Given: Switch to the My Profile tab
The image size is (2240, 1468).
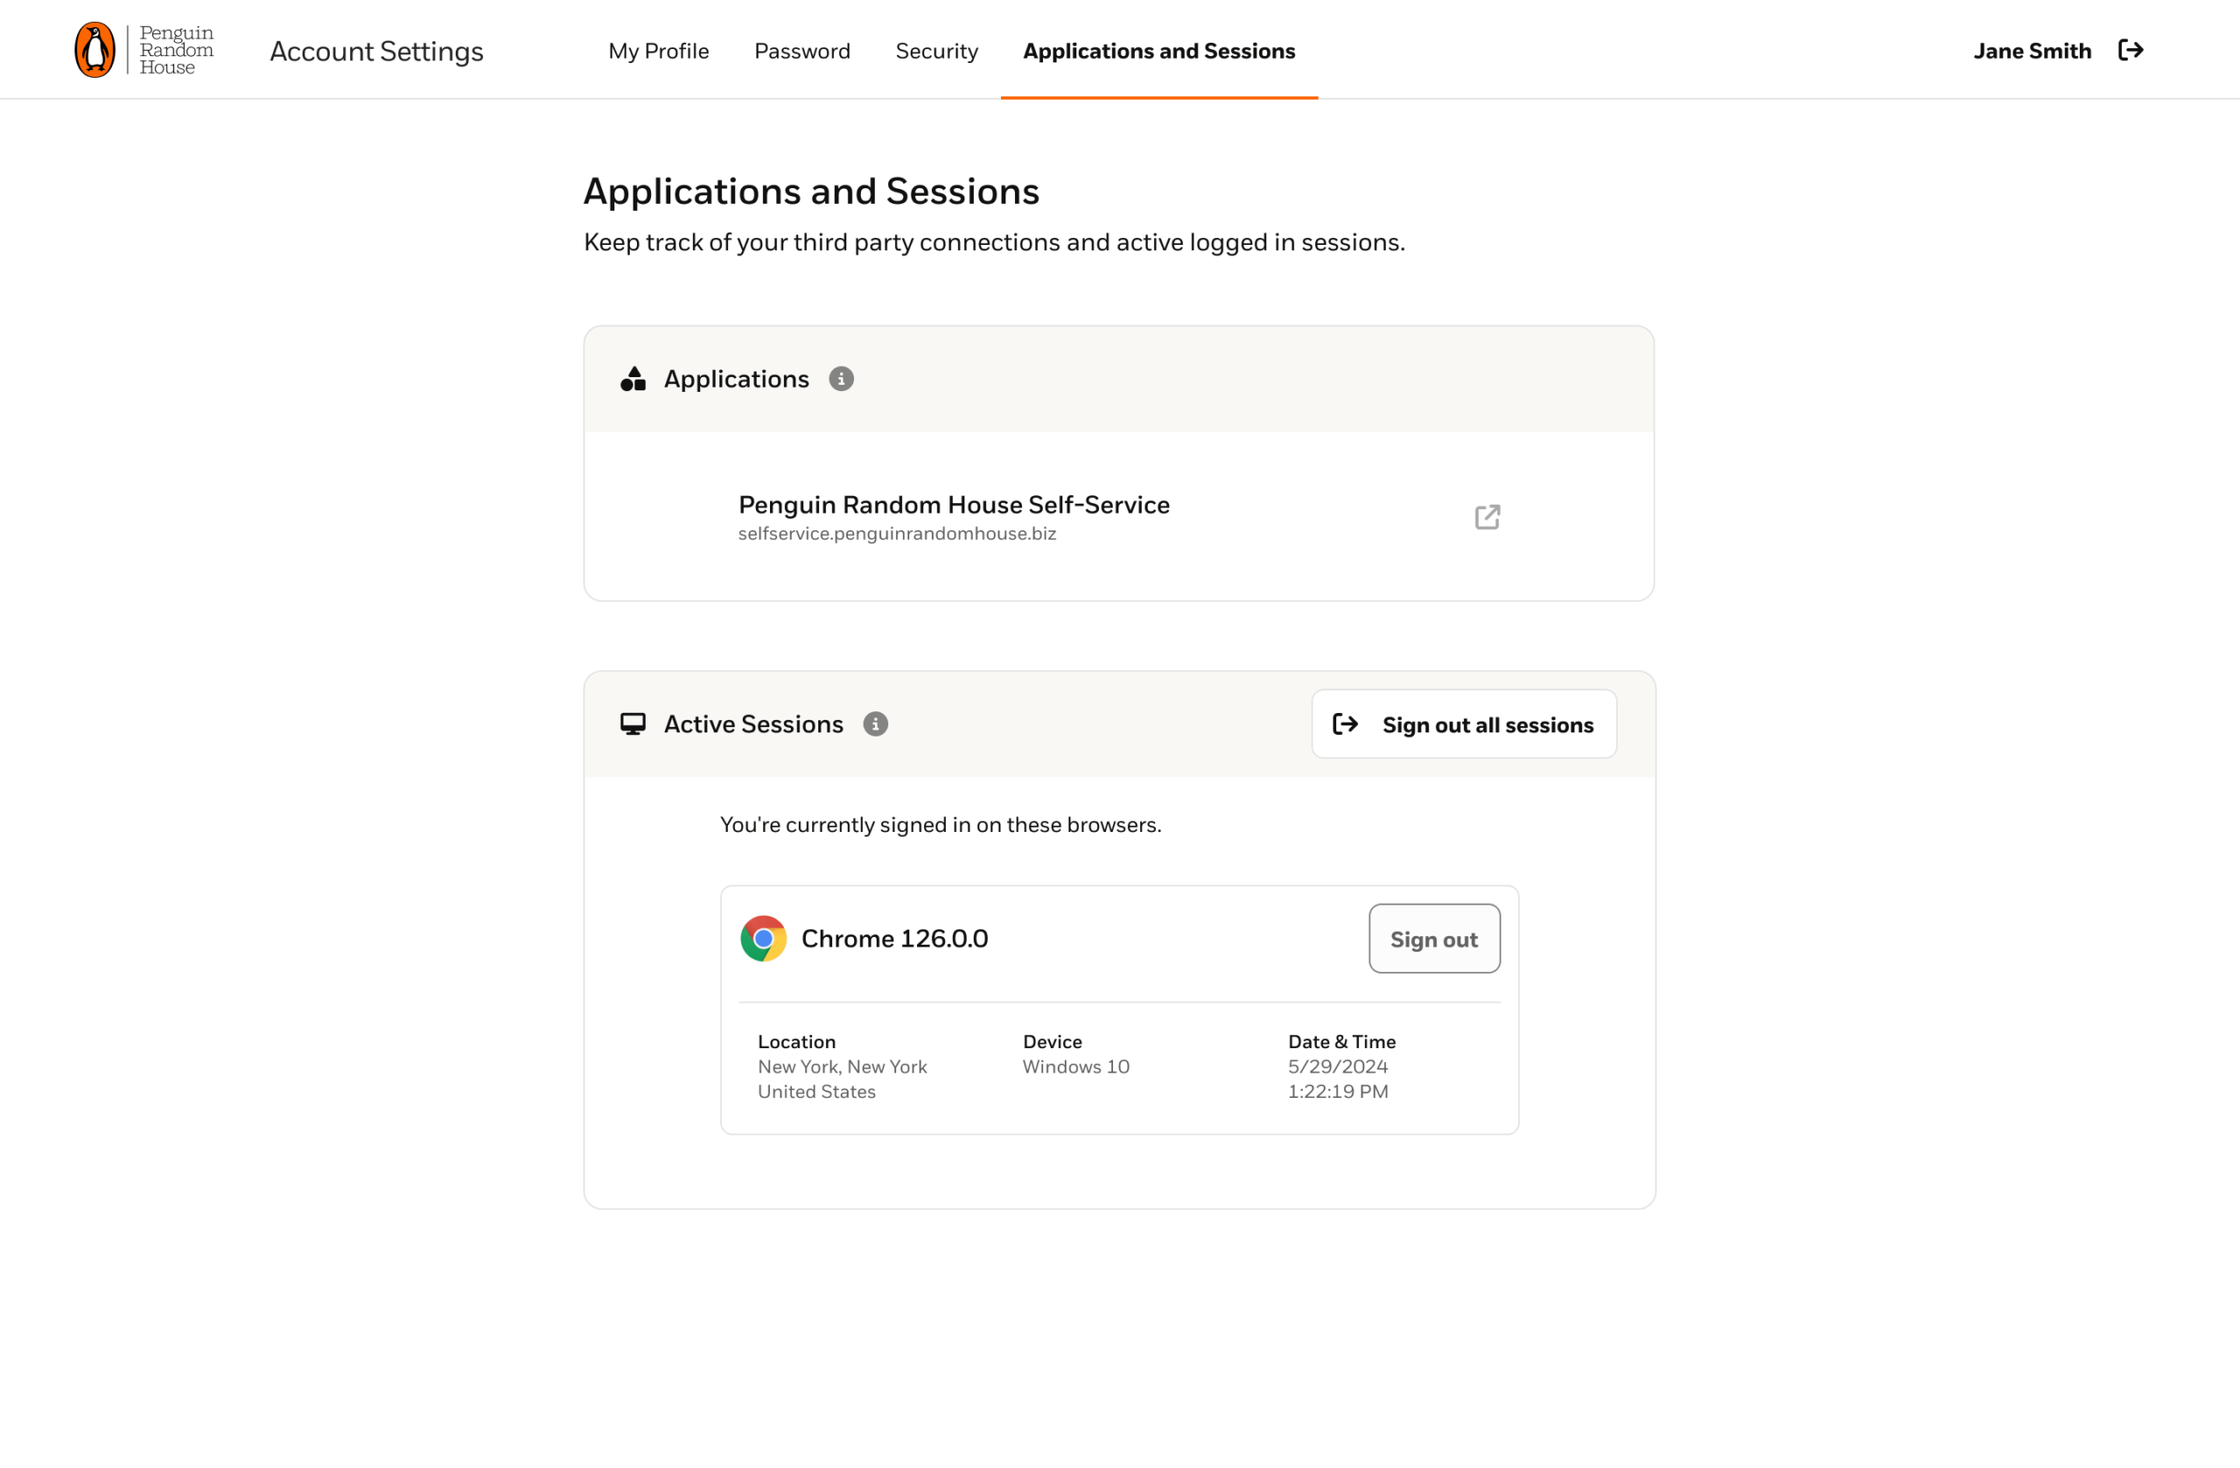Looking at the screenshot, I should pos(658,51).
